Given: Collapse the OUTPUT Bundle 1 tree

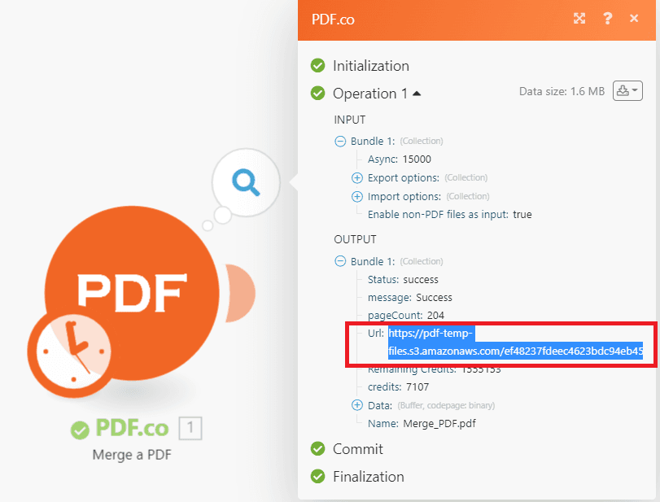Looking at the screenshot, I should pos(340,261).
